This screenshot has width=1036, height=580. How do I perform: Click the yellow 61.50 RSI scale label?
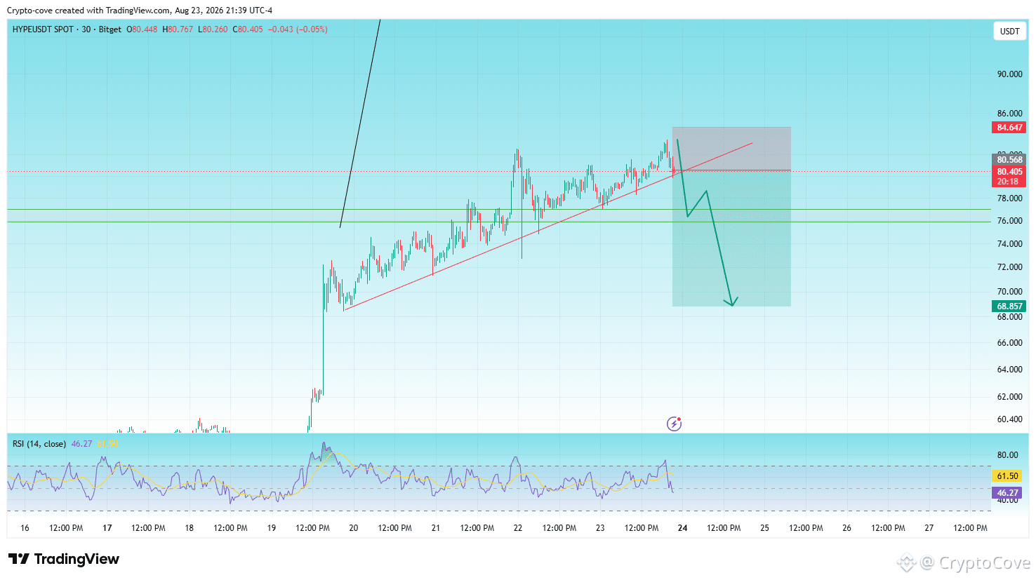point(1007,476)
